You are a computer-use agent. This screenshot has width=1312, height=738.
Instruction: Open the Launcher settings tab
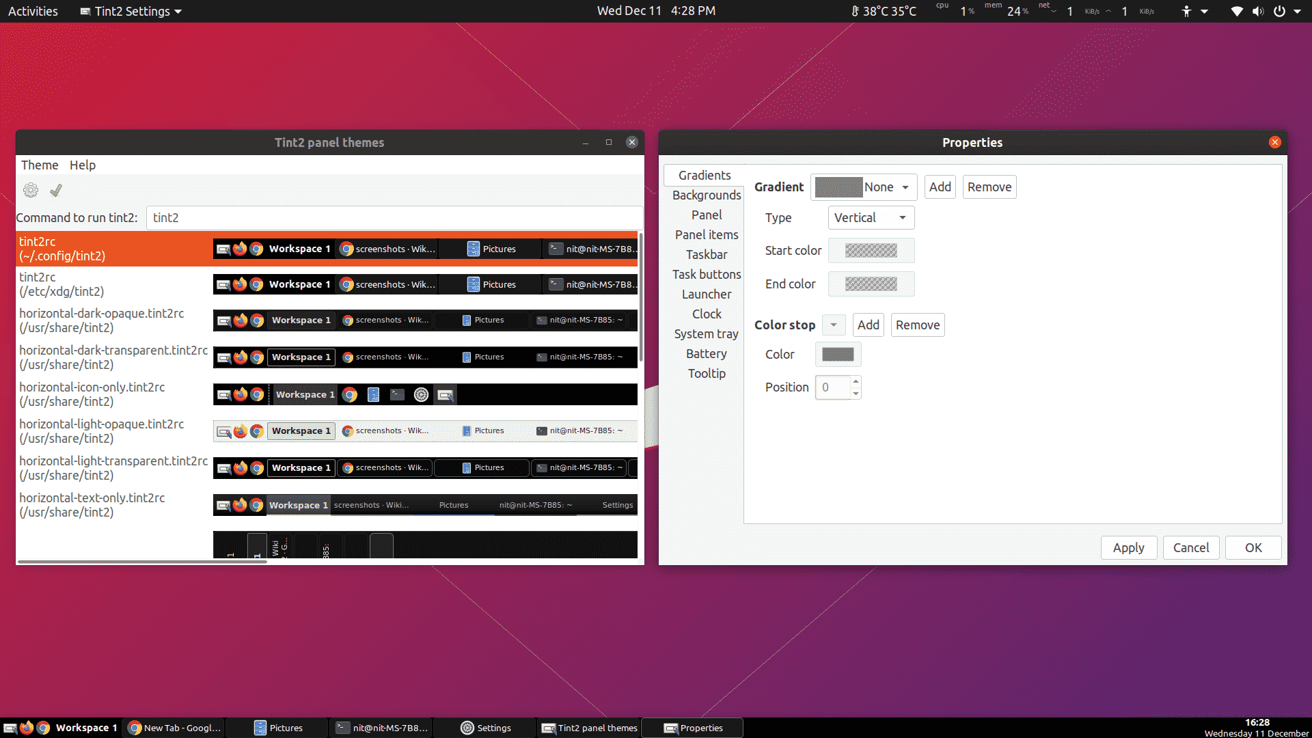[x=706, y=295]
